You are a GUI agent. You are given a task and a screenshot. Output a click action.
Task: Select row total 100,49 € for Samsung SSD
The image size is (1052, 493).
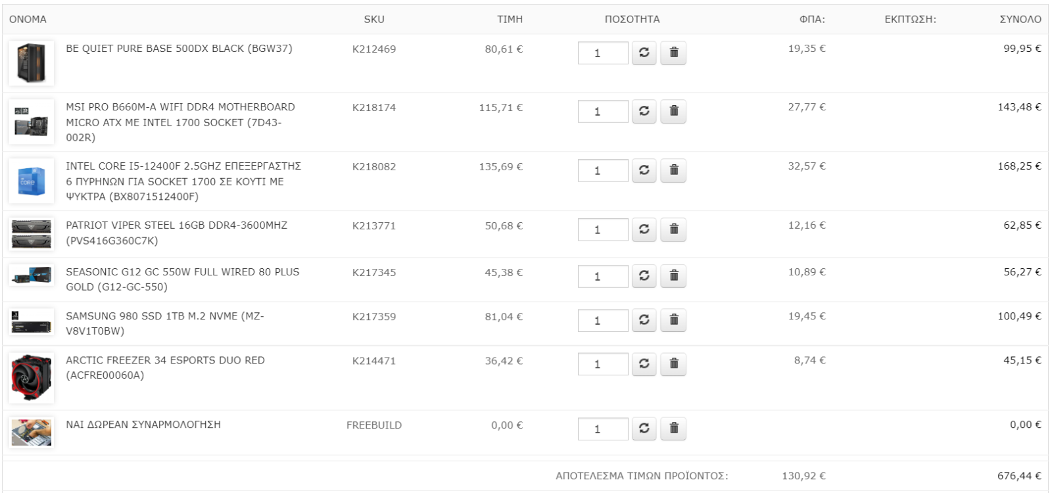pos(1019,316)
